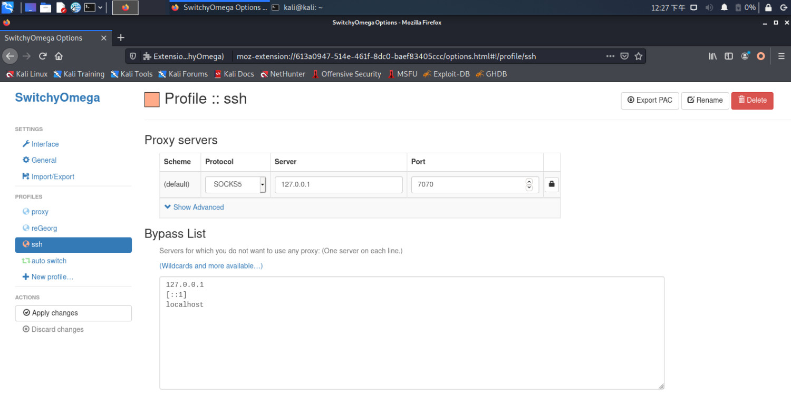Viewport: 791px width, 395px height.
Task: Open the Exploit-DB bookmark
Action: 446,74
